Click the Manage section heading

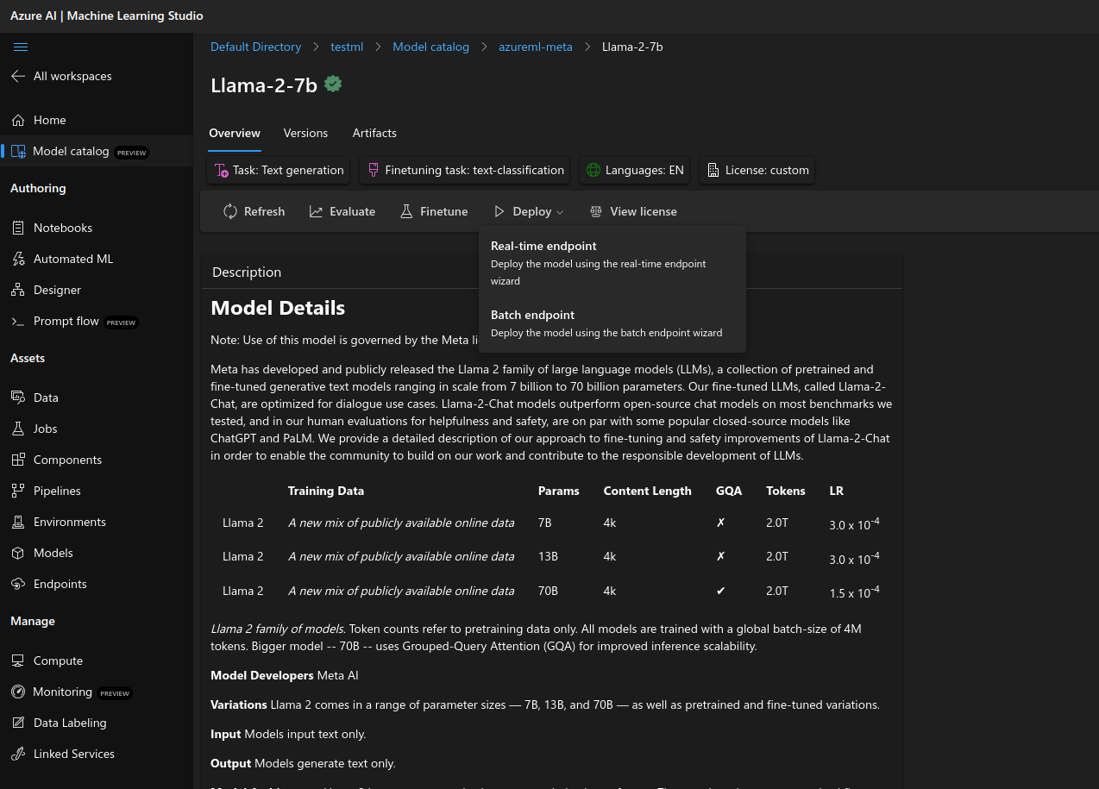tap(33, 621)
